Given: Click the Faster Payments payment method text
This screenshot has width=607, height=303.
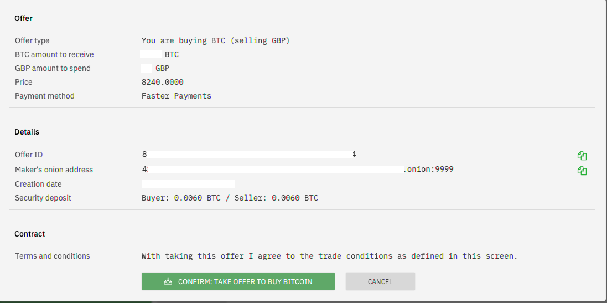Looking at the screenshot, I should pos(177,96).
